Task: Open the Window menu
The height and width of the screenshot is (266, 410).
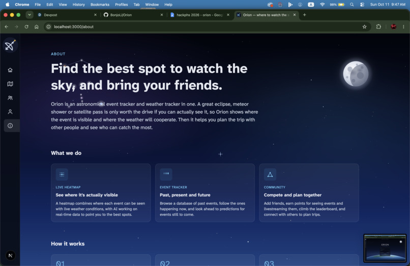Action: (152, 5)
